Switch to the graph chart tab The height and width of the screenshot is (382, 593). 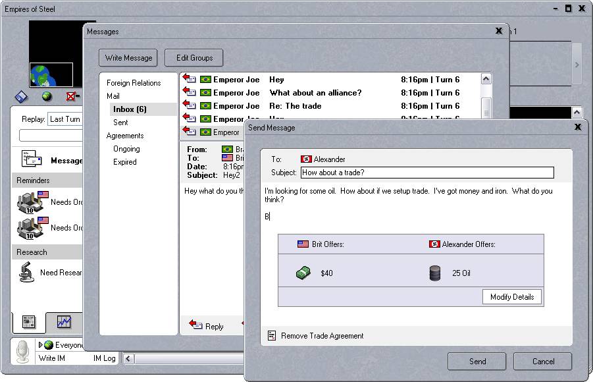pyautogui.click(x=64, y=322)
